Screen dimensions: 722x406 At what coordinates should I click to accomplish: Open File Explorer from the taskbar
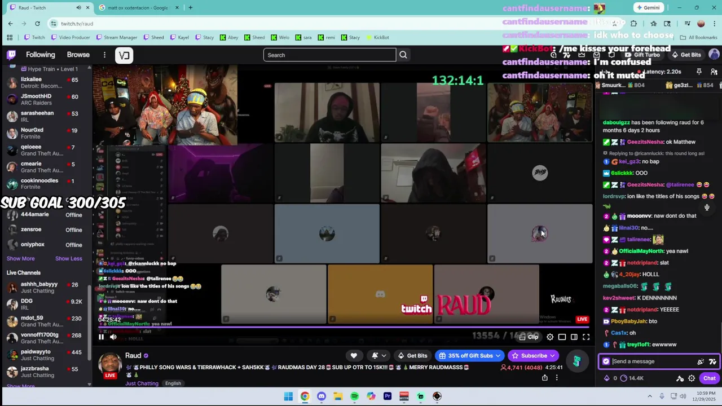338,396
